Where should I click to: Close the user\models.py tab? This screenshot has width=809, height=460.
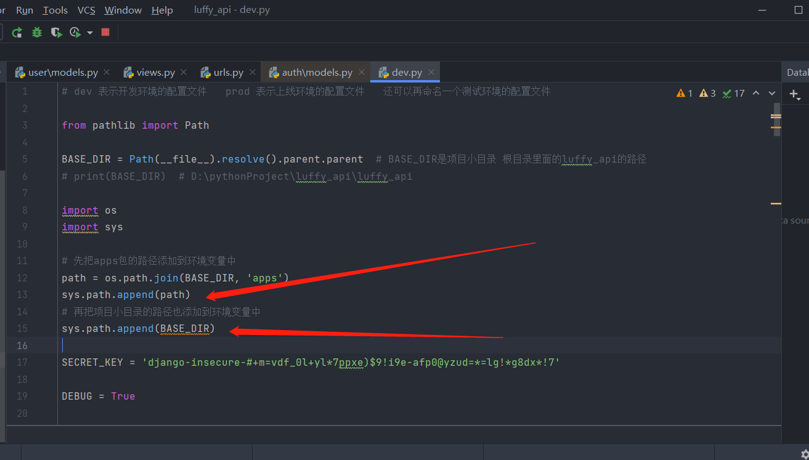107,72
